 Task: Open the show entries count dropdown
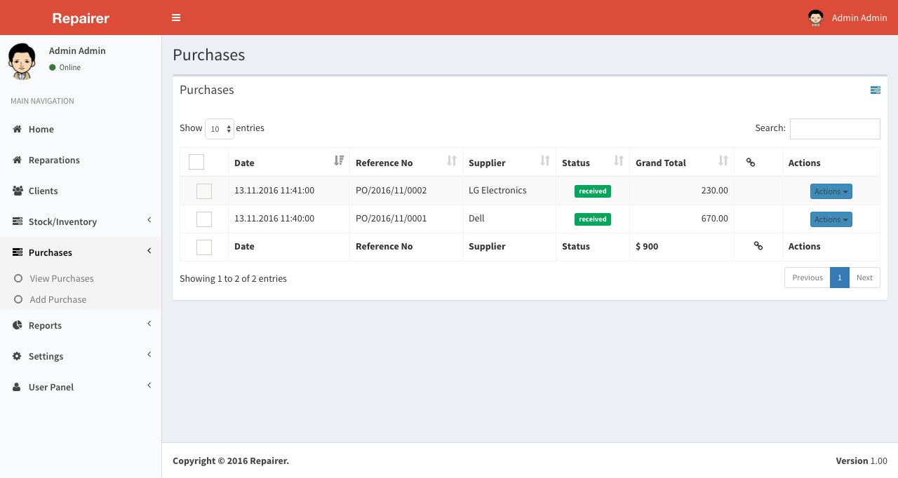pyautogui.click(x=219, y=129)
